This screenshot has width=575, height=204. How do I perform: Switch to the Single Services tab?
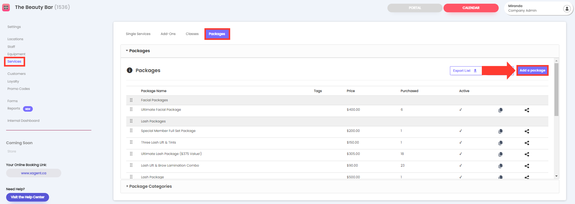pos(138,34)
